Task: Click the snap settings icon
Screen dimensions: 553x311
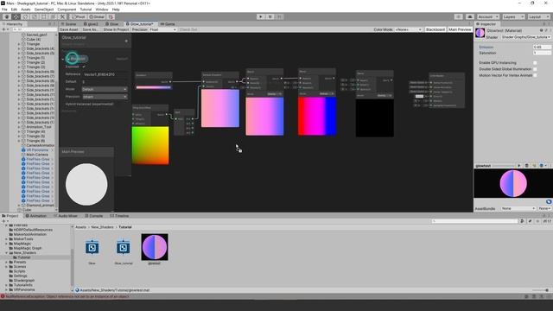Action: pyautogui.click(x=111, y=16)
